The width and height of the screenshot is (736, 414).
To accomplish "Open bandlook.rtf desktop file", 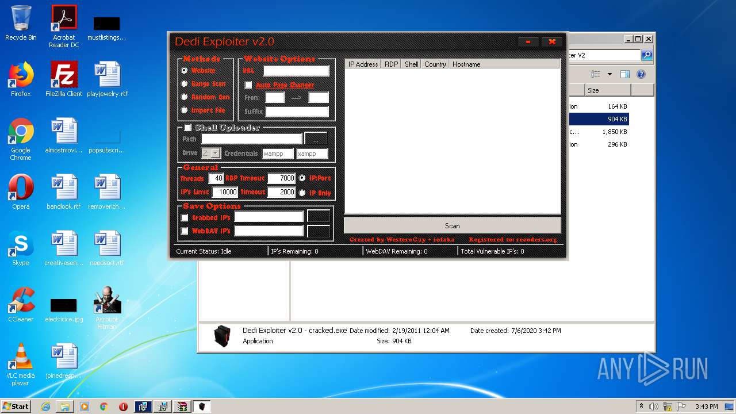I will pyautogui.click(x=64, y=192).
